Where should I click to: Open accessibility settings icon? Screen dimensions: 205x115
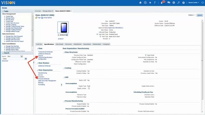(174, 3)
